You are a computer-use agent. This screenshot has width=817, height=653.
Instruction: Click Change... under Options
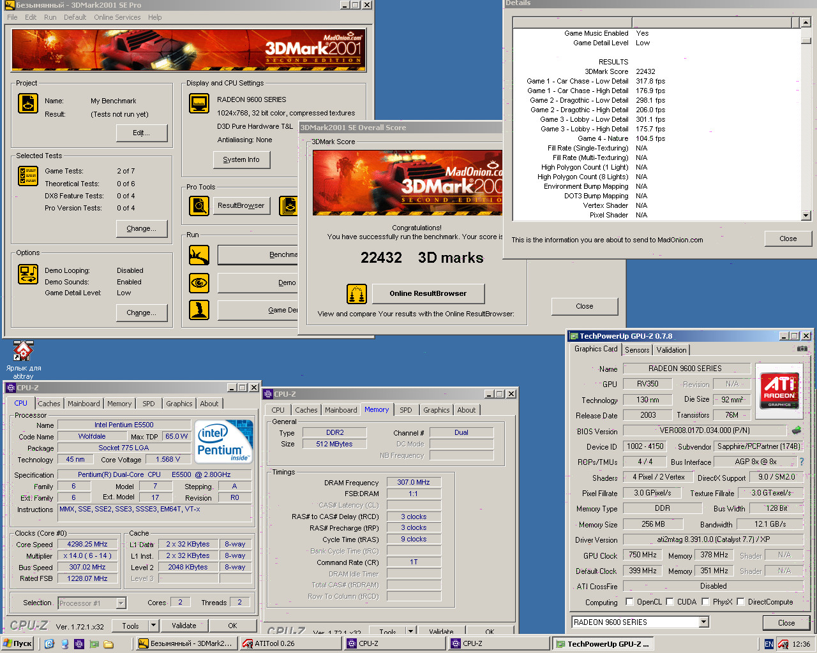click(x=142, y=312)
